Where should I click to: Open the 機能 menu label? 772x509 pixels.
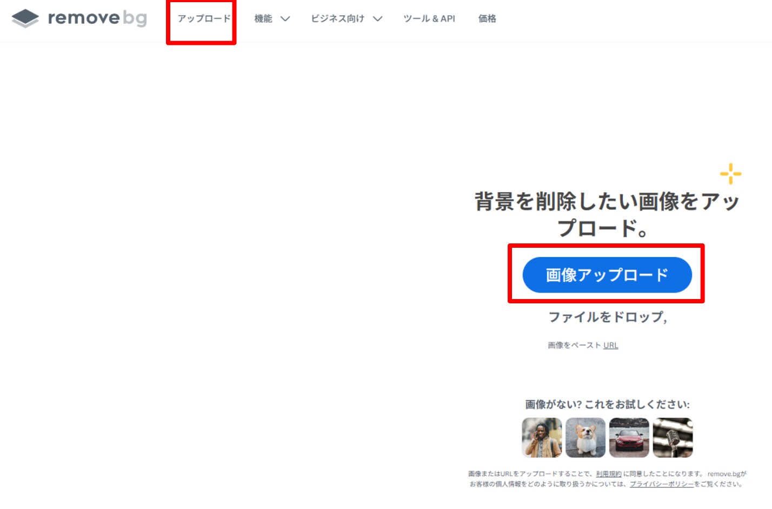point(263,19)
